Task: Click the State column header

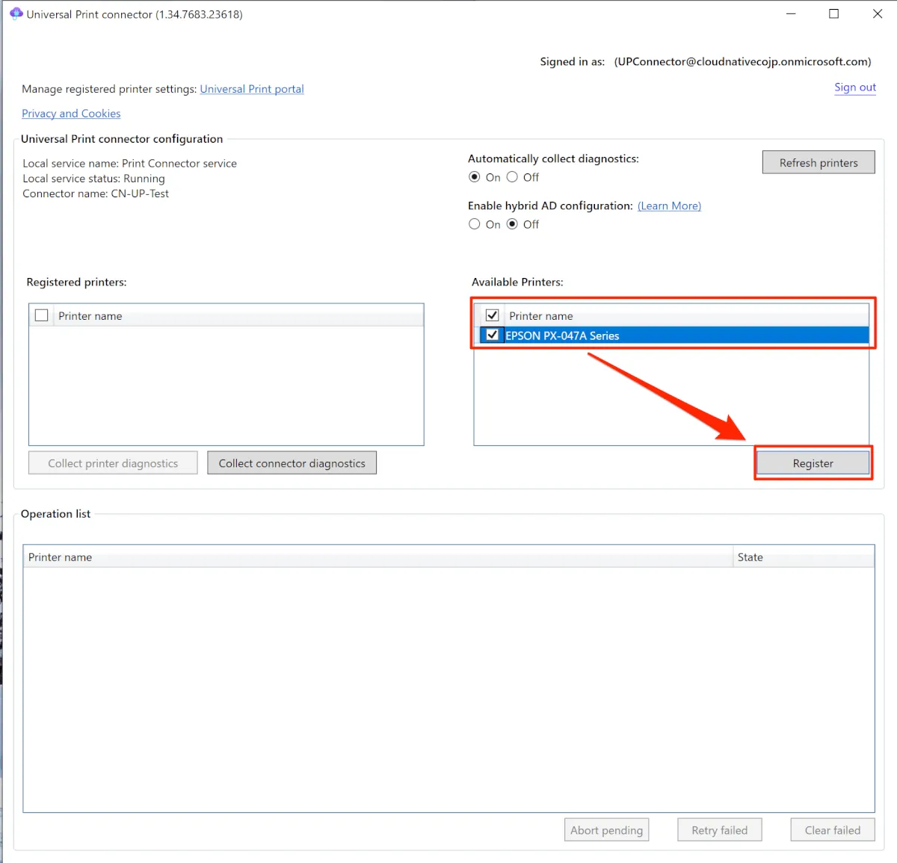Action: pos(804,557)
